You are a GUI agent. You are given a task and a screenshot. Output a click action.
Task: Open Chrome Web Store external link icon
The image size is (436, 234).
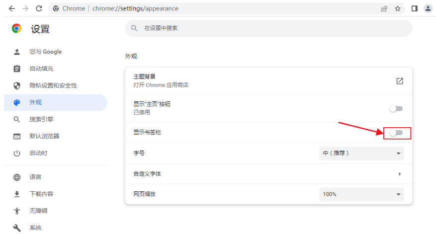click(399, 81)
